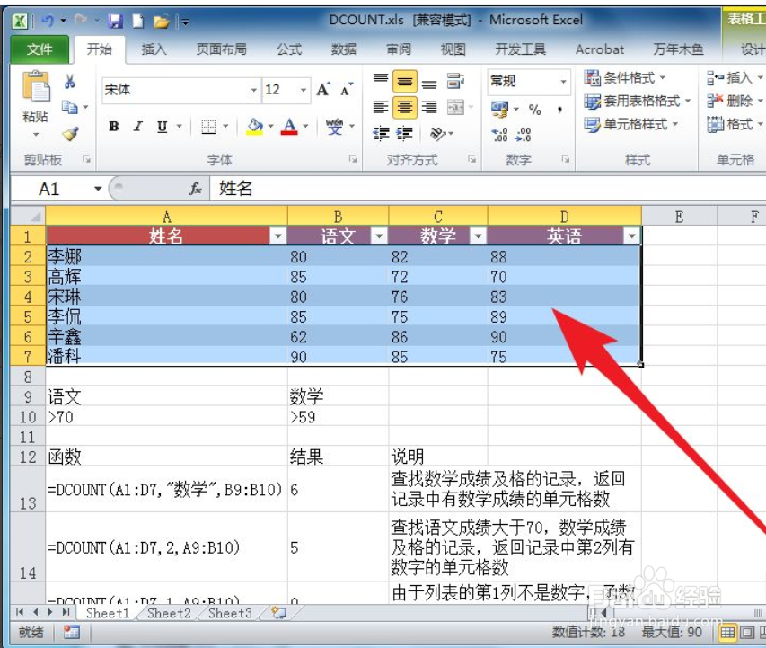Switch to Sheet2 worksheet

169,613
